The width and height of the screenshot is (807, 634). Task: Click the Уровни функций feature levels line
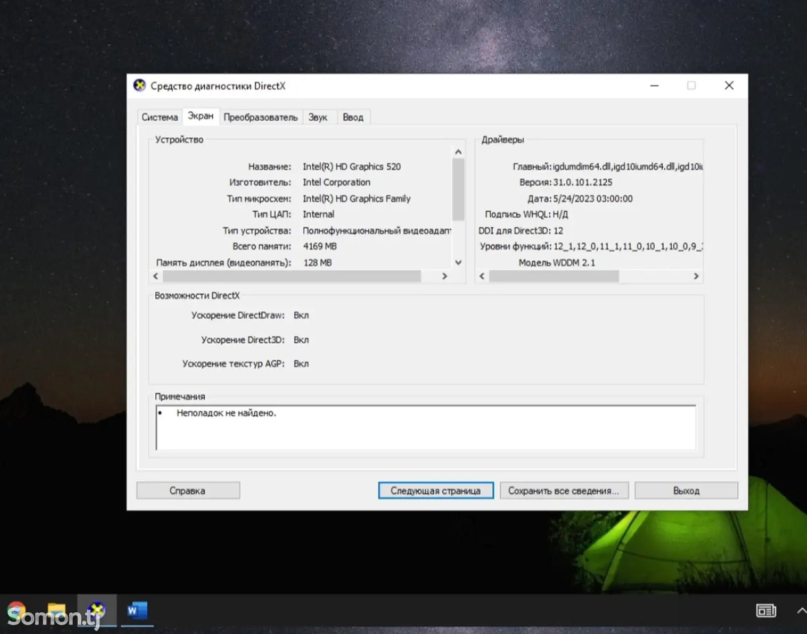point(592,246)
